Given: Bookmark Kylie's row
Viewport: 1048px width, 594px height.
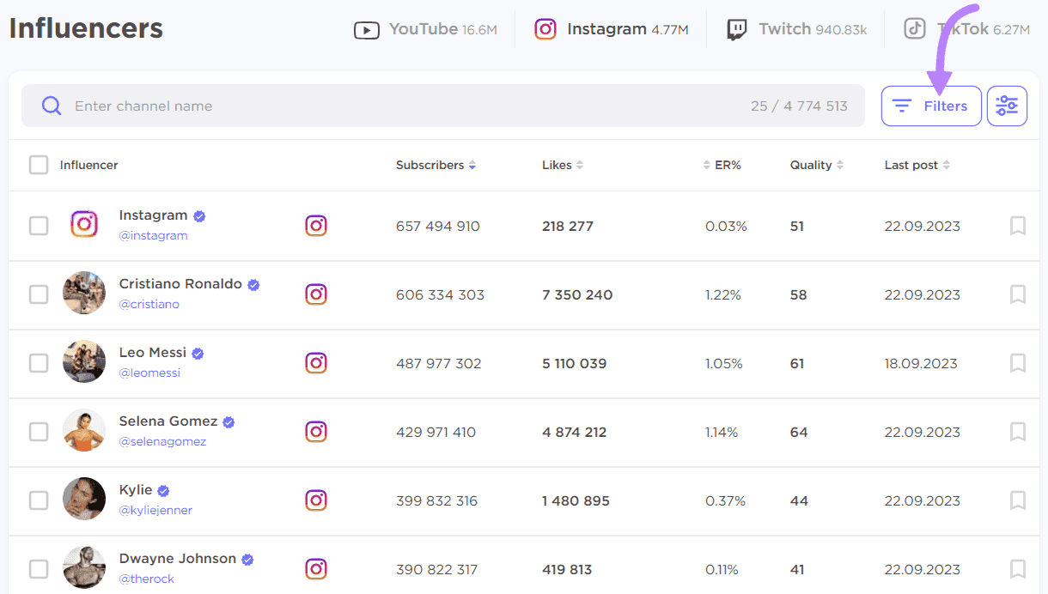Looking at the screenshot, I should (x=1018, y=500).
